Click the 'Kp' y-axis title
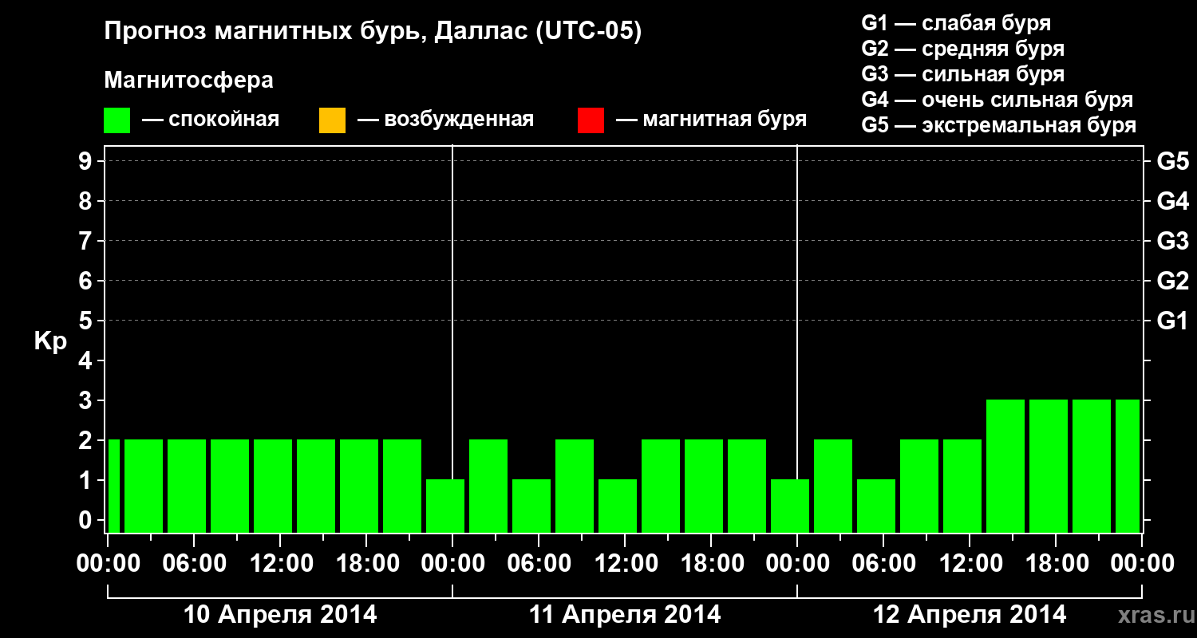 point(50,341)
